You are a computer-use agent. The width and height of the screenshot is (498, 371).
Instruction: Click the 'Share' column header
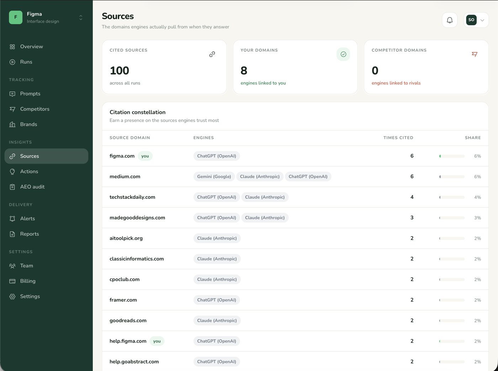pos(473,138)
